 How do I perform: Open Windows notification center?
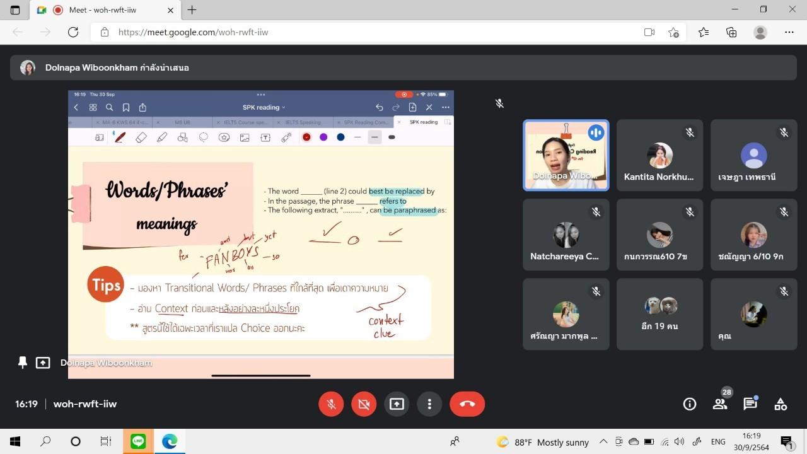[x=786, y=441]
